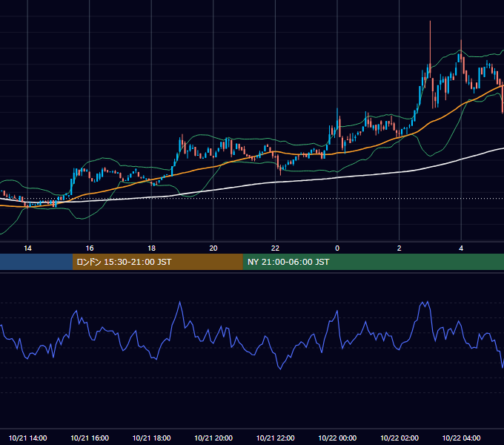This screenshot has width=504, height=445.
Task: Click the 10/21 16:00 time label
Action: click(x=90, y=438)
